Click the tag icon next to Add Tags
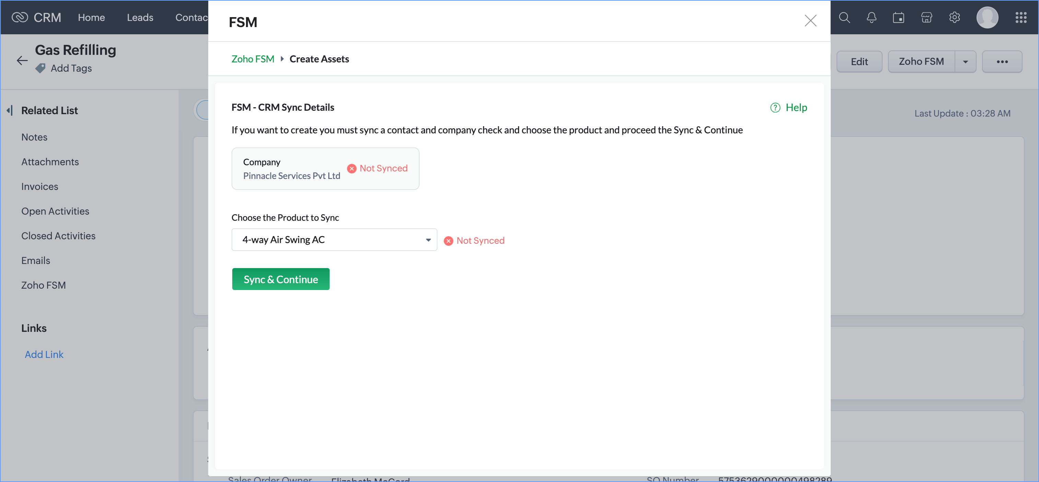Screen dimensions: 1039x482 40,69
